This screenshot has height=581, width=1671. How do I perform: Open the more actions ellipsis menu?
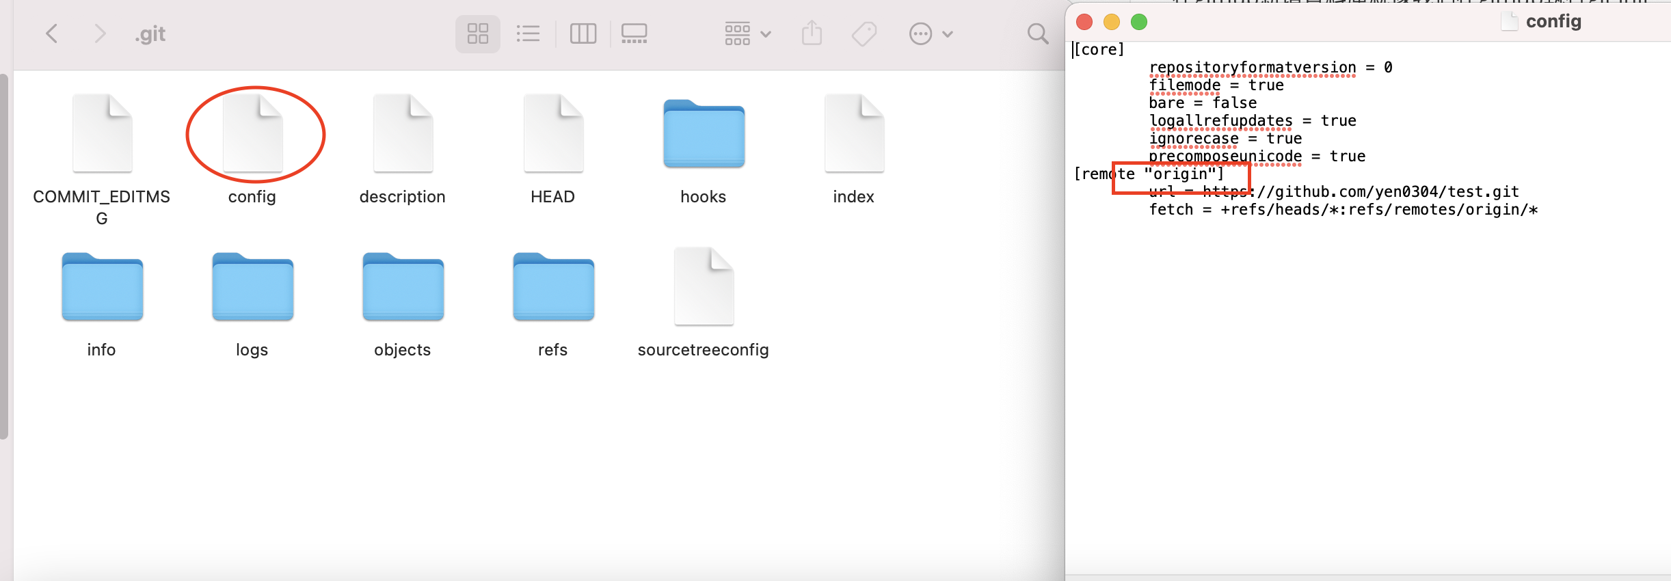930,33
